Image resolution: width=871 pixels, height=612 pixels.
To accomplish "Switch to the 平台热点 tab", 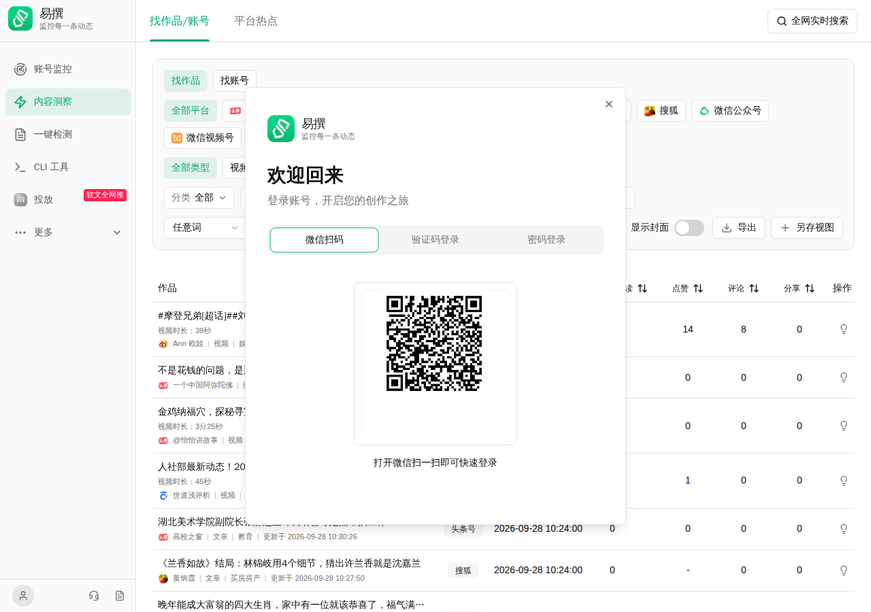I will coord(256,21).
